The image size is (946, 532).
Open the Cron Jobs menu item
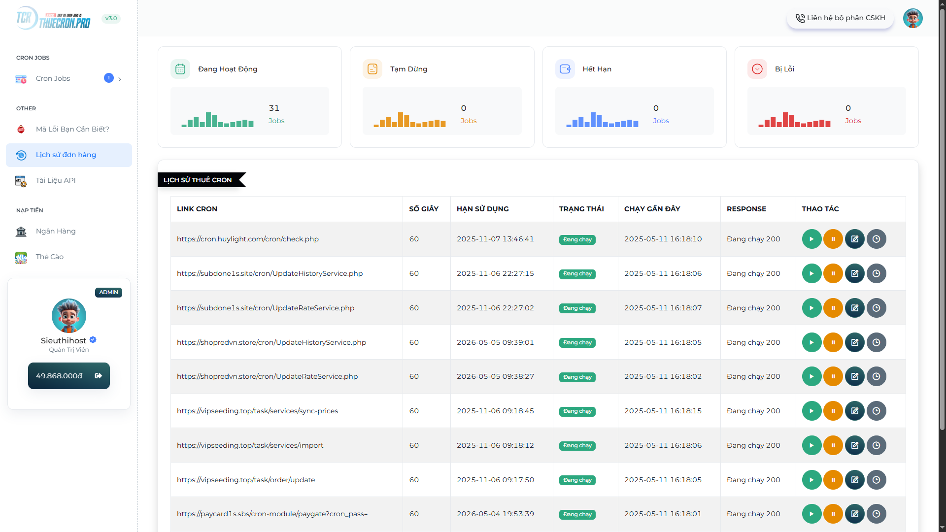(53, 78)
